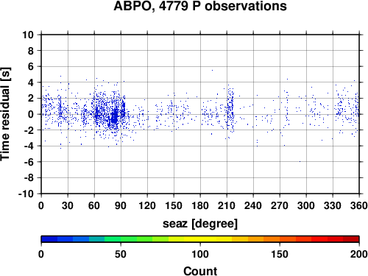Viewport: 368px width, 276px height.
Task: Click the data cluster near 213 degrees azimuth
Action: click(x=230, y=110)
